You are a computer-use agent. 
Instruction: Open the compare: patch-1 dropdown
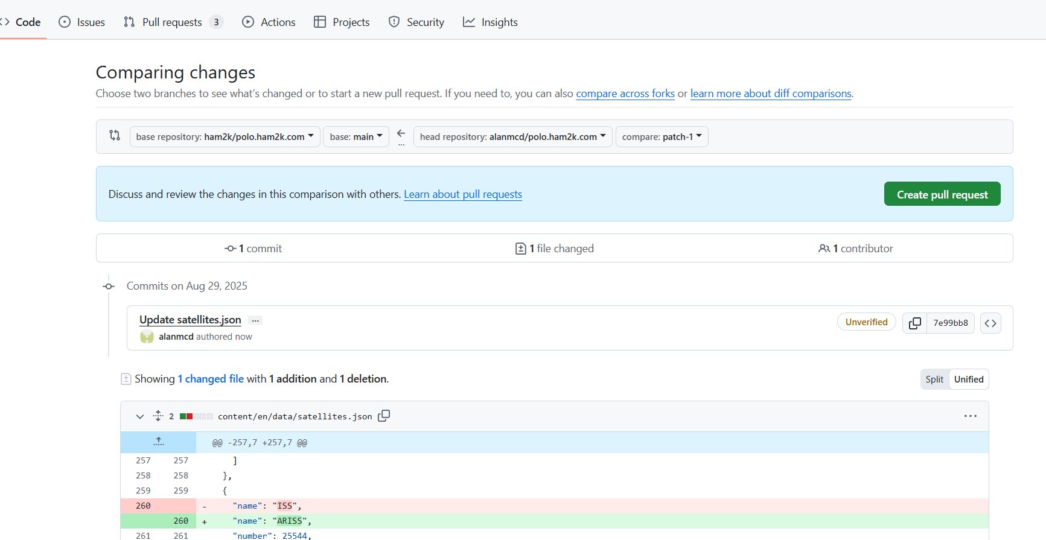661,137
